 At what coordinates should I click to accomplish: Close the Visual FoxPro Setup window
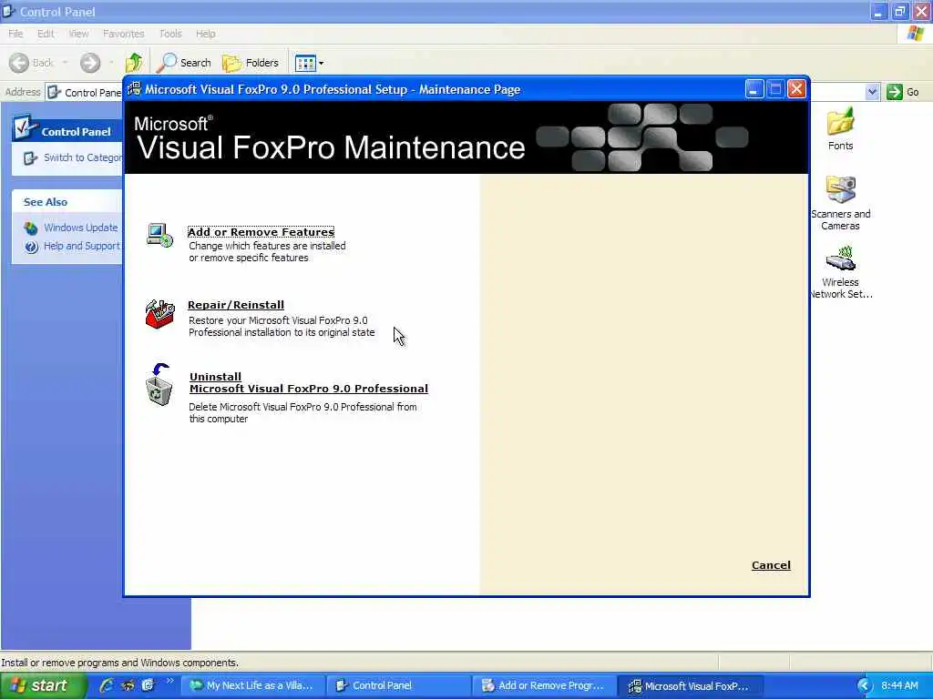click(x=796, y=89)
